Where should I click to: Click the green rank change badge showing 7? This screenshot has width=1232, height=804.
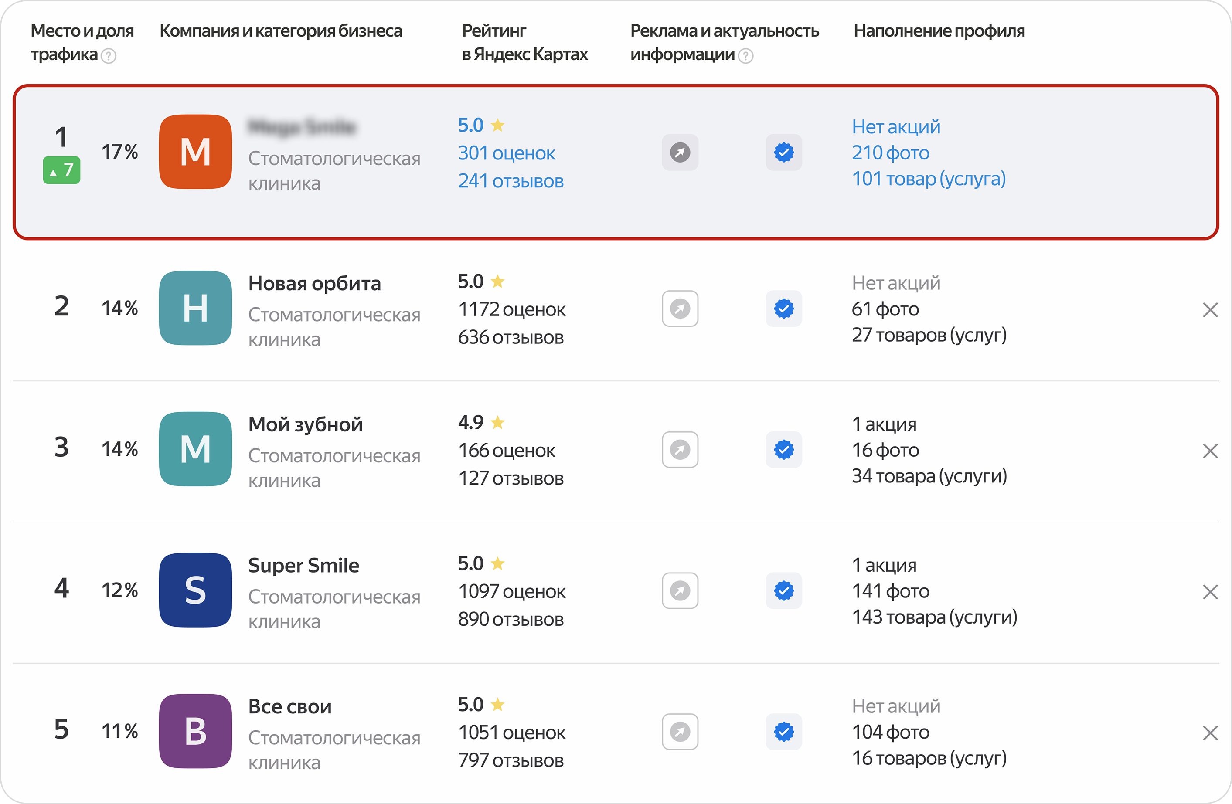pyautogui.click(x=61, y=170)
